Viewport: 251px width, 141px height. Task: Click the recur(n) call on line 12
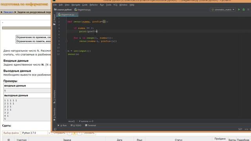click(73, 54)
